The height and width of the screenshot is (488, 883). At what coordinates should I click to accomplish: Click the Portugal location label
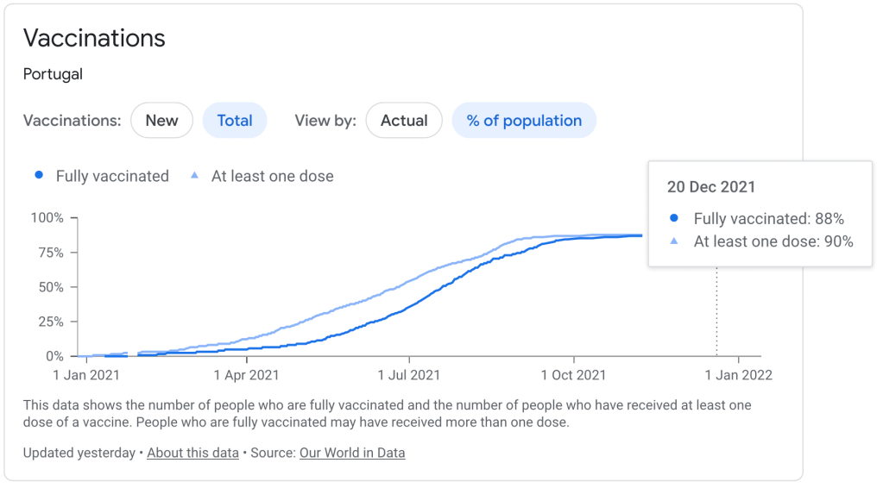pyautogui.click(x=53, y=74)
